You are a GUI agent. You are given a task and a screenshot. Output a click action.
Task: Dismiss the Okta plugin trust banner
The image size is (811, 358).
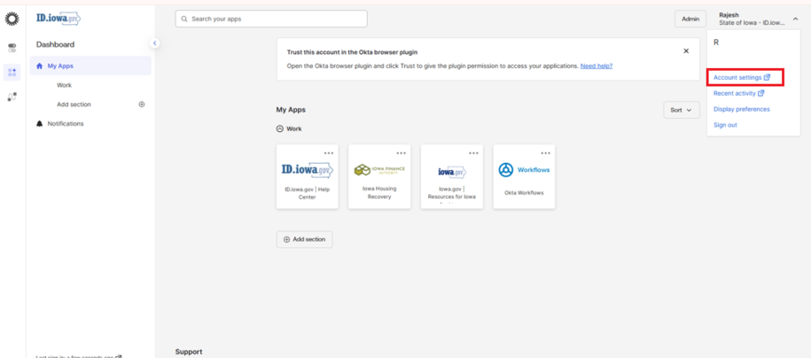tap(686, 51)
